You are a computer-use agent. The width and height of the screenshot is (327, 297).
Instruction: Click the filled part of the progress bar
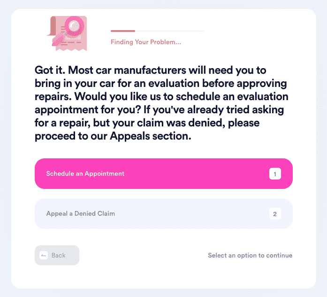click(123, 31)
